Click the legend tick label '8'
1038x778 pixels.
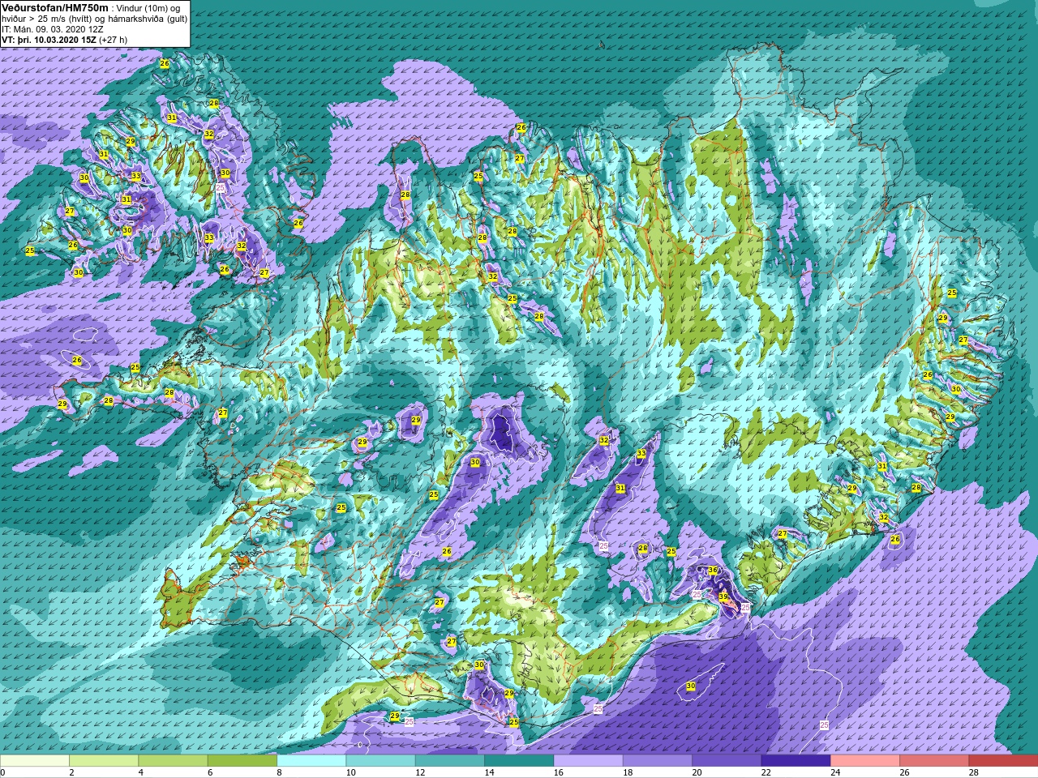[x=279, y=772]
